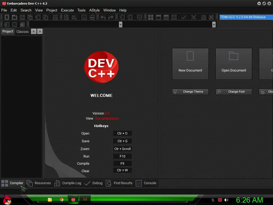Open the file explorer taskbar icon

point(50,200)
